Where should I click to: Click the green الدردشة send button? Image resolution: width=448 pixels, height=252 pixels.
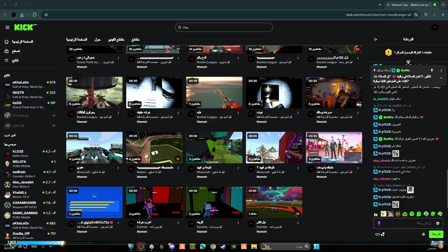pos(436,234)
